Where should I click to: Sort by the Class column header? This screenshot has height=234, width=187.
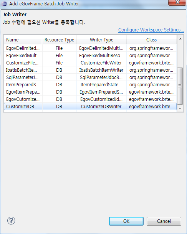click(x=151, y=40)
